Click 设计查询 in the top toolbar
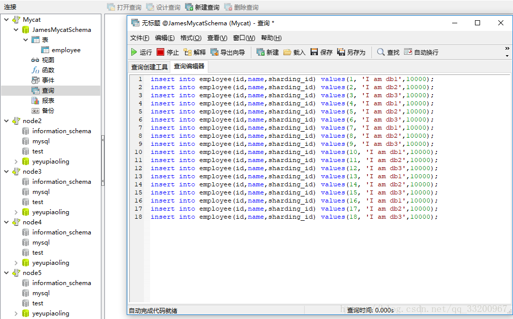This screenshot has width=513, height=319. pyautogui.click(x=163, y=7)
